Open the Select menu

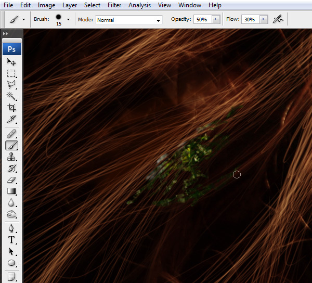pyautogui.click(x=92, y=5)
